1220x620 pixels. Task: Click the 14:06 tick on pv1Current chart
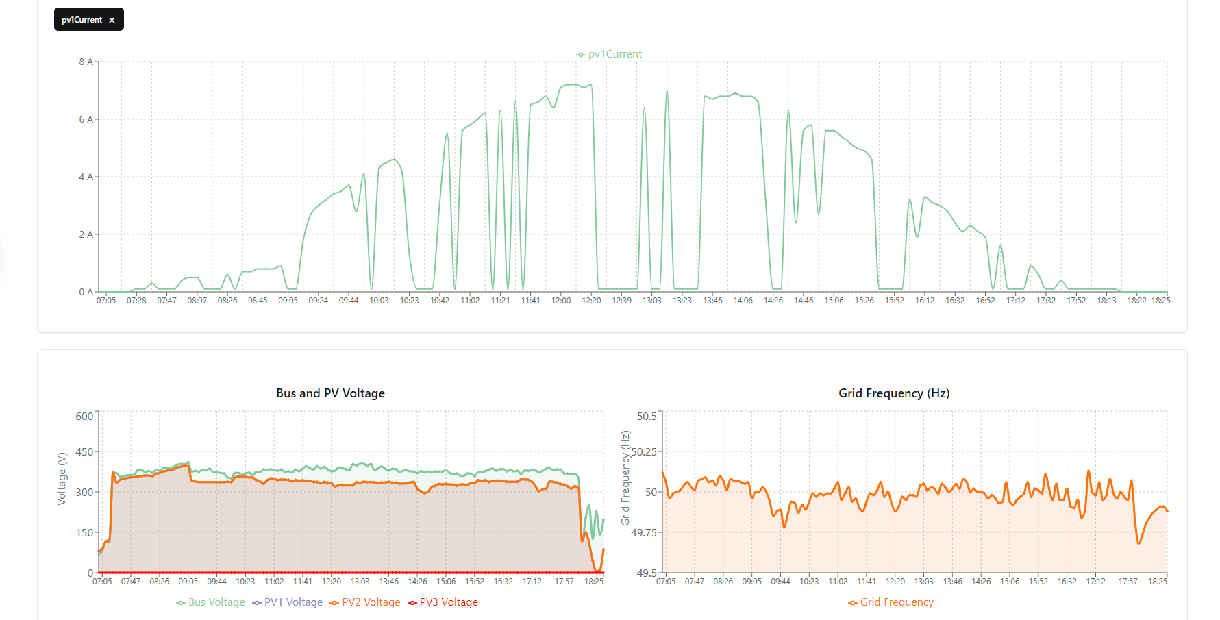743,301
